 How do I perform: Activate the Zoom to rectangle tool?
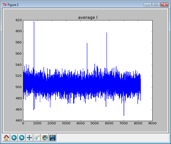pos(37,138)
